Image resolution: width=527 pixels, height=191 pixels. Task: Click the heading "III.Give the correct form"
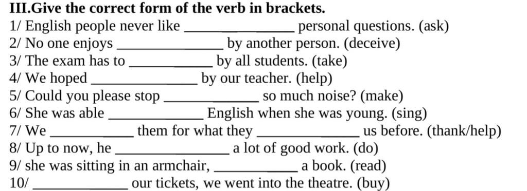coord(167,8)
